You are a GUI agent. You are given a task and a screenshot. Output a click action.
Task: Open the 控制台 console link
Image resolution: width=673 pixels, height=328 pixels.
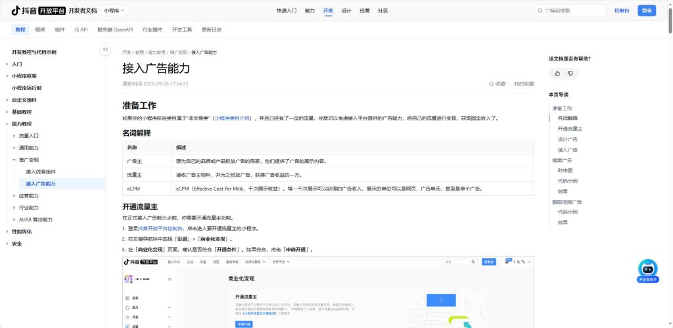tap(622, 11)
